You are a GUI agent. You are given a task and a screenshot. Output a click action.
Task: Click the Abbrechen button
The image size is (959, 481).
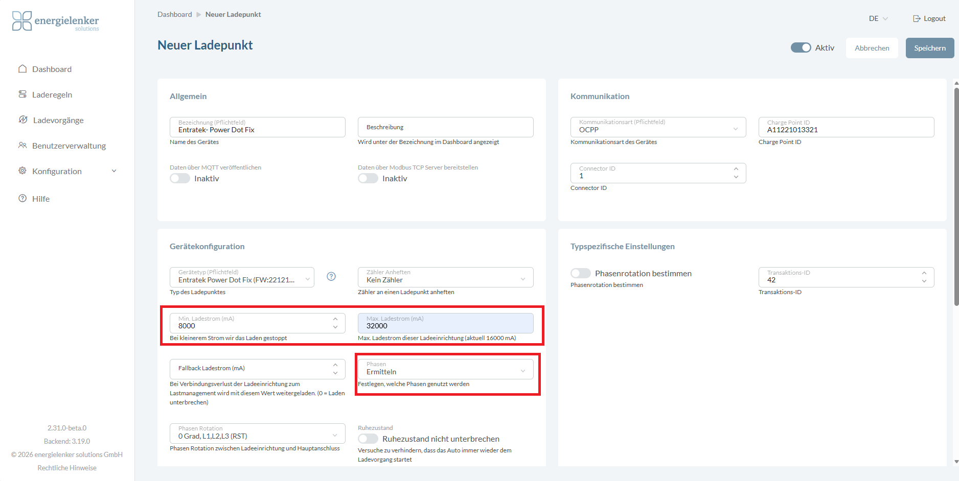coord(872,48)
